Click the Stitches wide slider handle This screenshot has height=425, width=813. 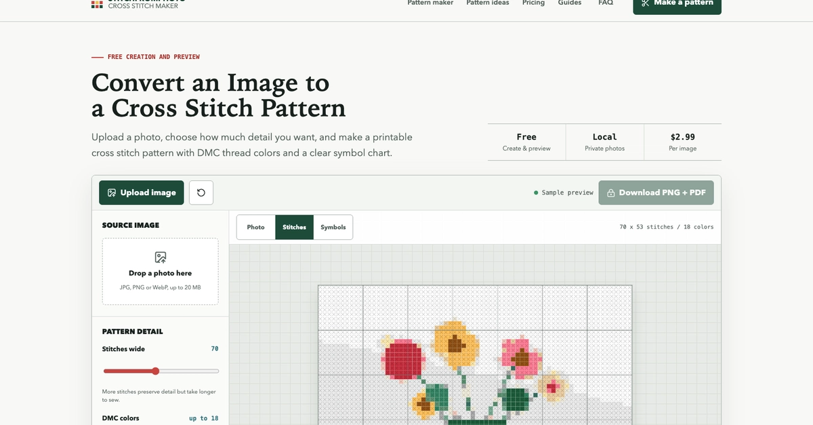[x=155, y=371]
